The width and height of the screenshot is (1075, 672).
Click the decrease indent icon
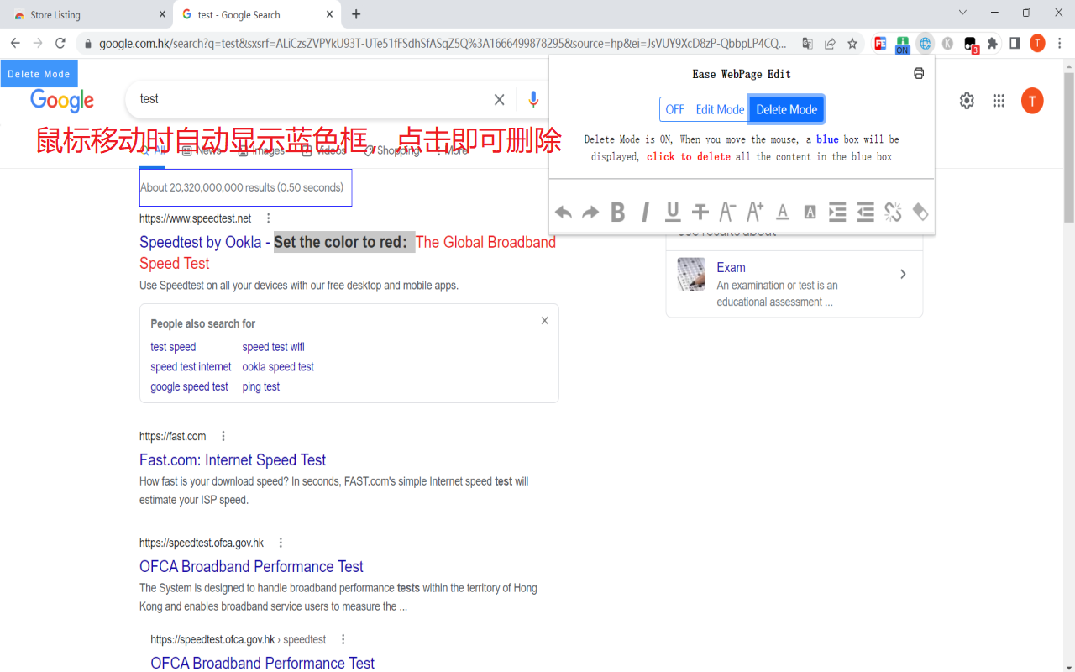(x=865, y=213)
